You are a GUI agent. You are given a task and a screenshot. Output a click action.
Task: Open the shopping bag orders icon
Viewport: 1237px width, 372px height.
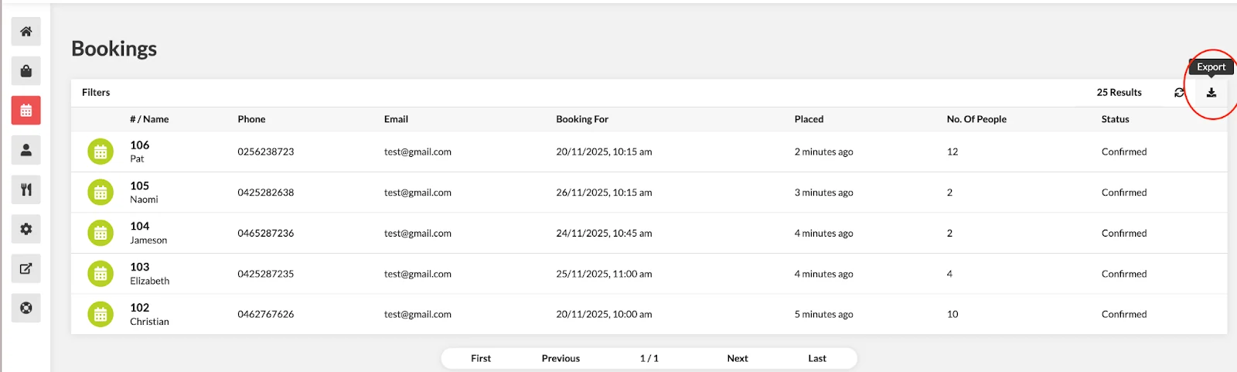26,71
